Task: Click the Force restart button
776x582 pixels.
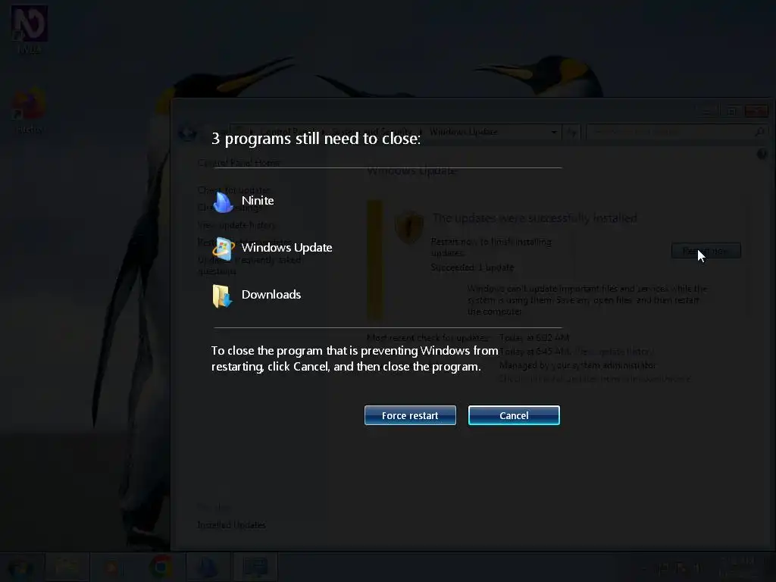Action: (410, 415)
